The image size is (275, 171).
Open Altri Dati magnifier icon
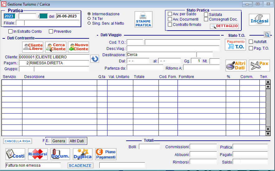click(236, 66)
